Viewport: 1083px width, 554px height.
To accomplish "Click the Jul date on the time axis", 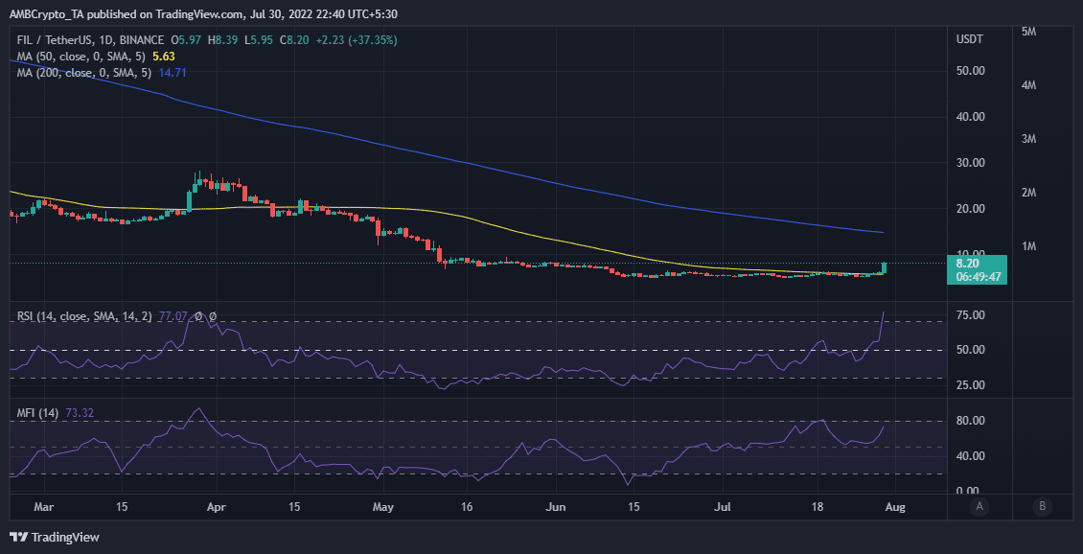I will point(724,507).
